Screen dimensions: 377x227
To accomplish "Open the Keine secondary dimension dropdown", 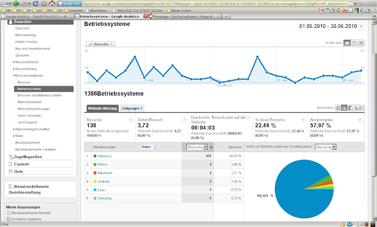I will pyautogui.click(x=149, y=147).
